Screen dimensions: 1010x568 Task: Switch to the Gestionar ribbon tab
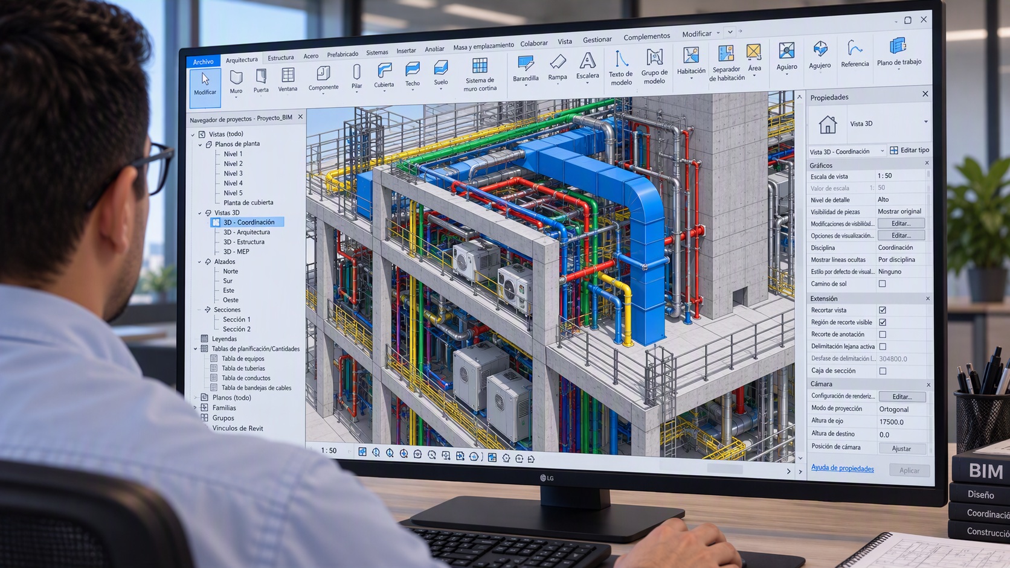click(597, 40)
